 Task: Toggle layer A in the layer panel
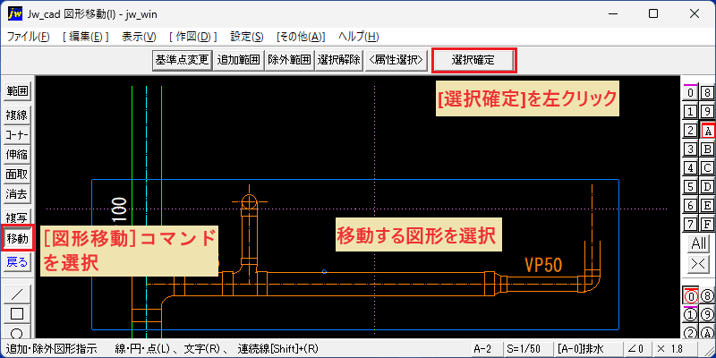707,131
